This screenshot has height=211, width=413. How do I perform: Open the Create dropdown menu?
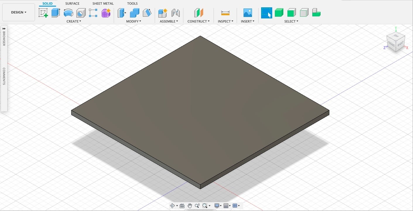point(74,21)
